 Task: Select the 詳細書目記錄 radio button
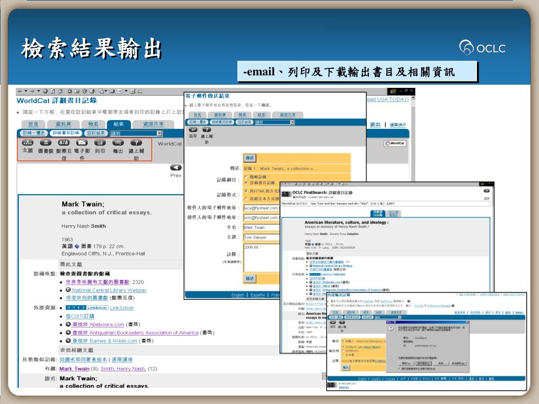(x=246, y=183)
